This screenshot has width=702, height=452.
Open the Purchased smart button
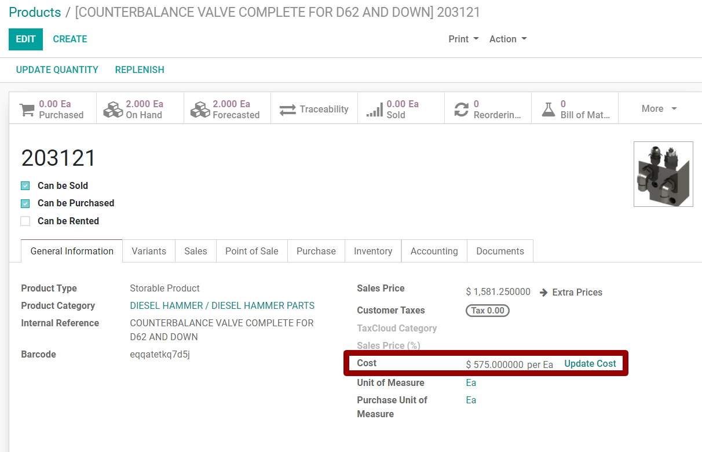(52, 108)
